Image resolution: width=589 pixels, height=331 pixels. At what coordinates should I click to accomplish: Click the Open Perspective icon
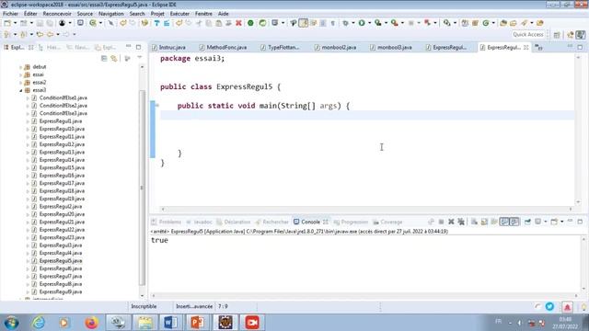(x=557, y=35)
